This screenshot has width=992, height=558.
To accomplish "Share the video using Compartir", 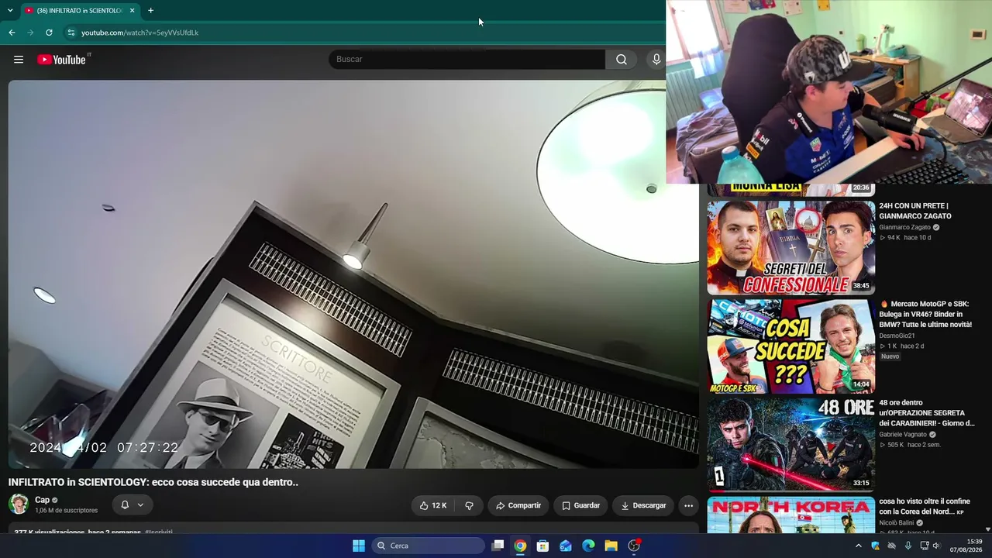I will click(518, 505).
